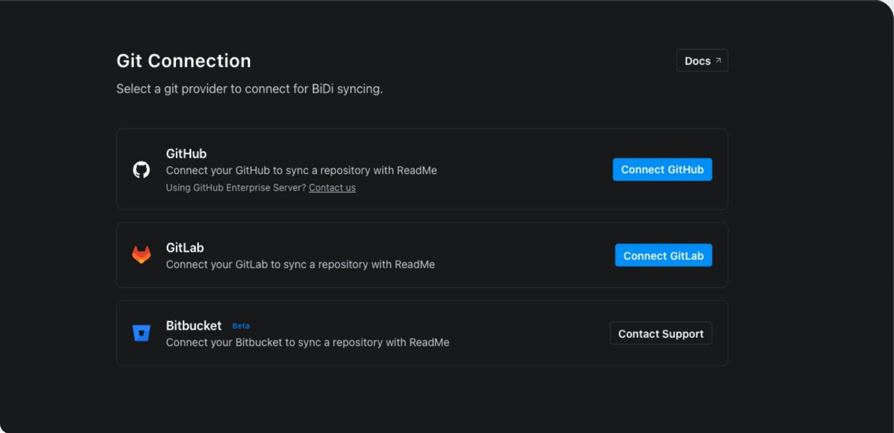The image size is (894, 433).
Task: Click the Connect GitHub button
Action: tap(662, 169)
